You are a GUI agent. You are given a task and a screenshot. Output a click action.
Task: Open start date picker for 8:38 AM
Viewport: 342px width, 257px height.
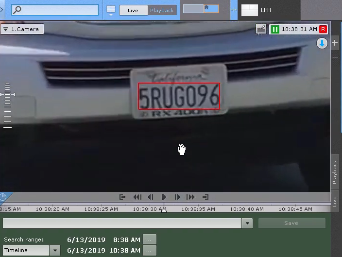pyautogui.click(x=150, y=240)
